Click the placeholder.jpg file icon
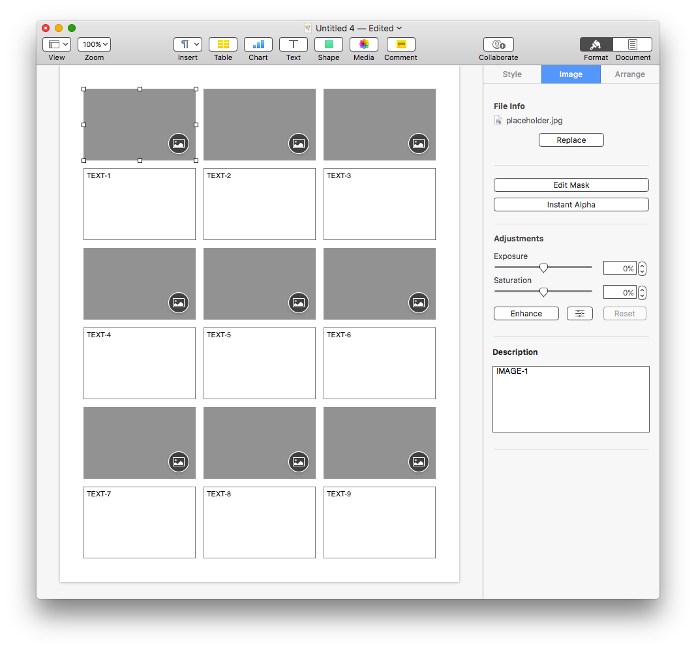This screenshot has width=696, height=651. 498,120
